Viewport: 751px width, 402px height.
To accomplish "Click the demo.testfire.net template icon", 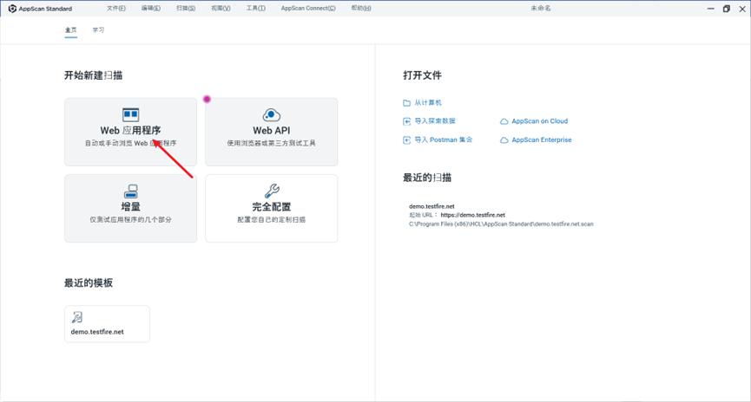I will click(76, 317).
